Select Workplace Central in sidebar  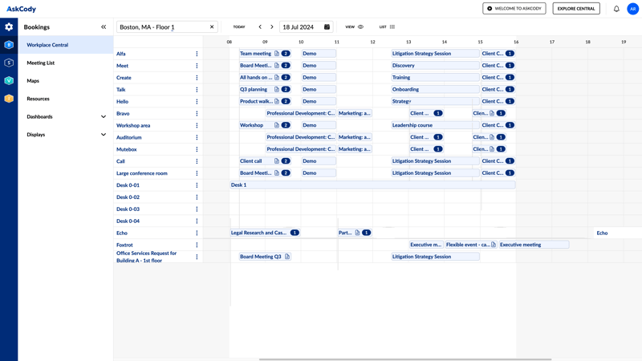pos(66,45)
